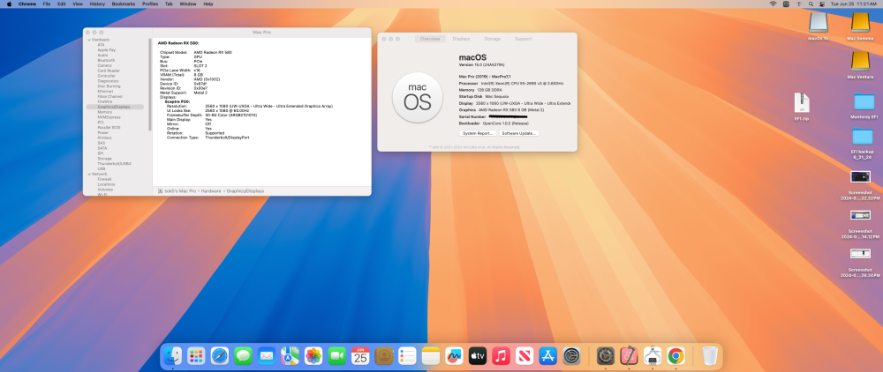Open Reminders app in Dock

point(407,355)
